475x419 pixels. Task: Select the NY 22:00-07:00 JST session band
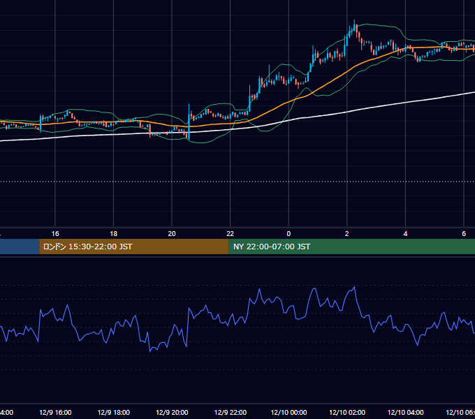(x=351, y=247)
